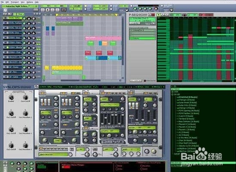Expand the DISK node in pattern browser
Screen dimensions: 236x172
point(172,92)
